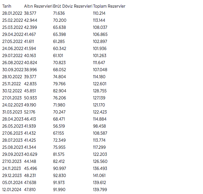Select the date cell 05.01.2024
Viewport: 203px width, 194px height.
(12, 182)
